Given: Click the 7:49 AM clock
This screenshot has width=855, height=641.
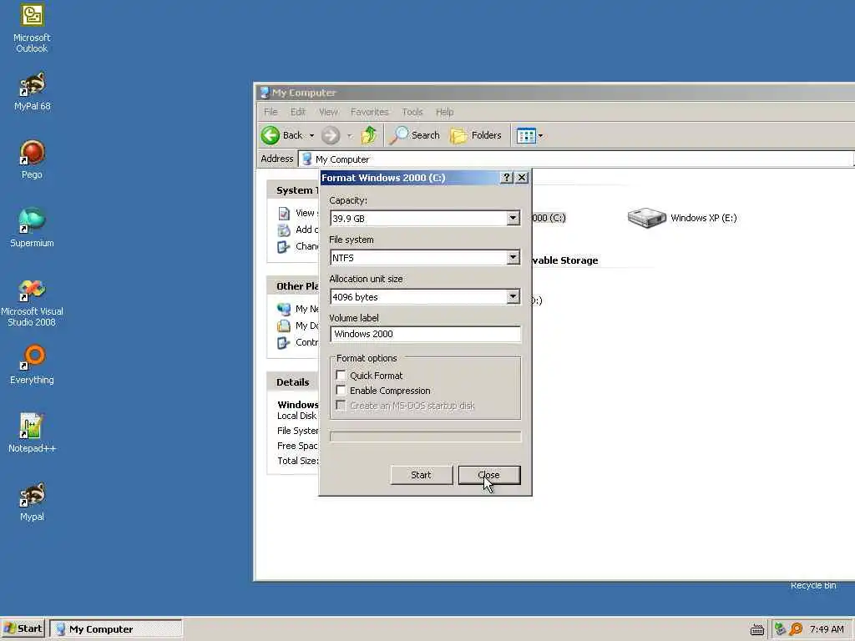Looking at the screenshot, I should (827, 629).
